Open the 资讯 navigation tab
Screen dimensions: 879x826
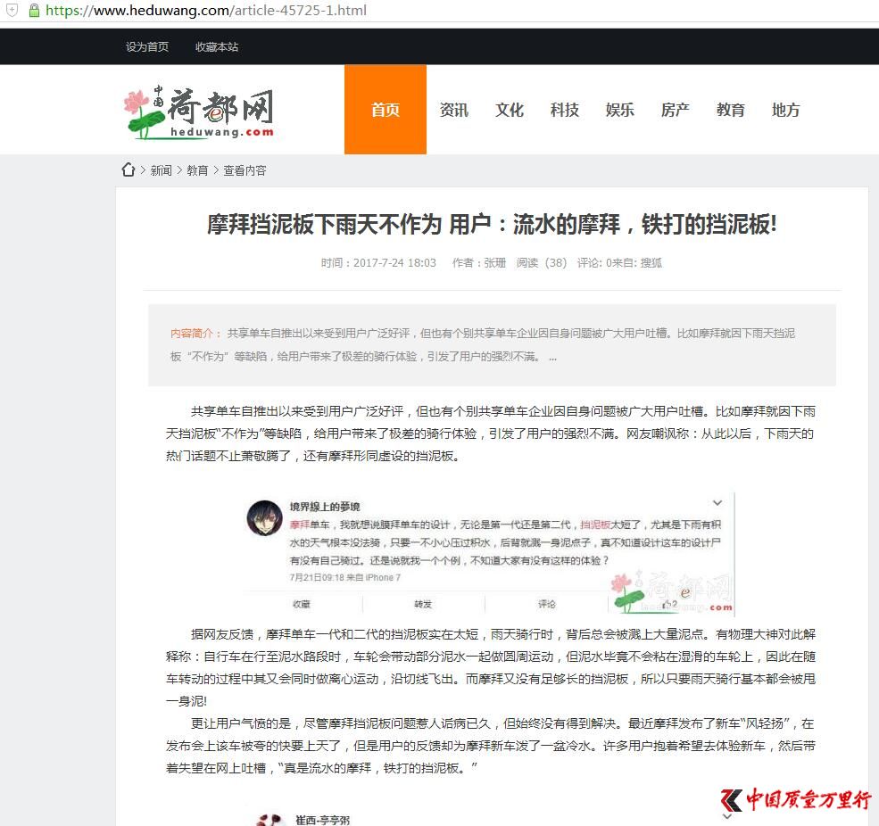click(x=453, y=110)
